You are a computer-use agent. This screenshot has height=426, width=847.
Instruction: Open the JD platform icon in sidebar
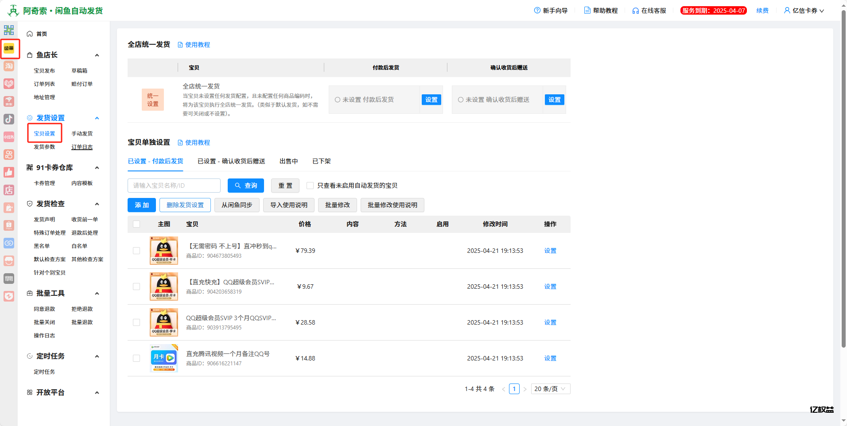[x=9, y=101]
